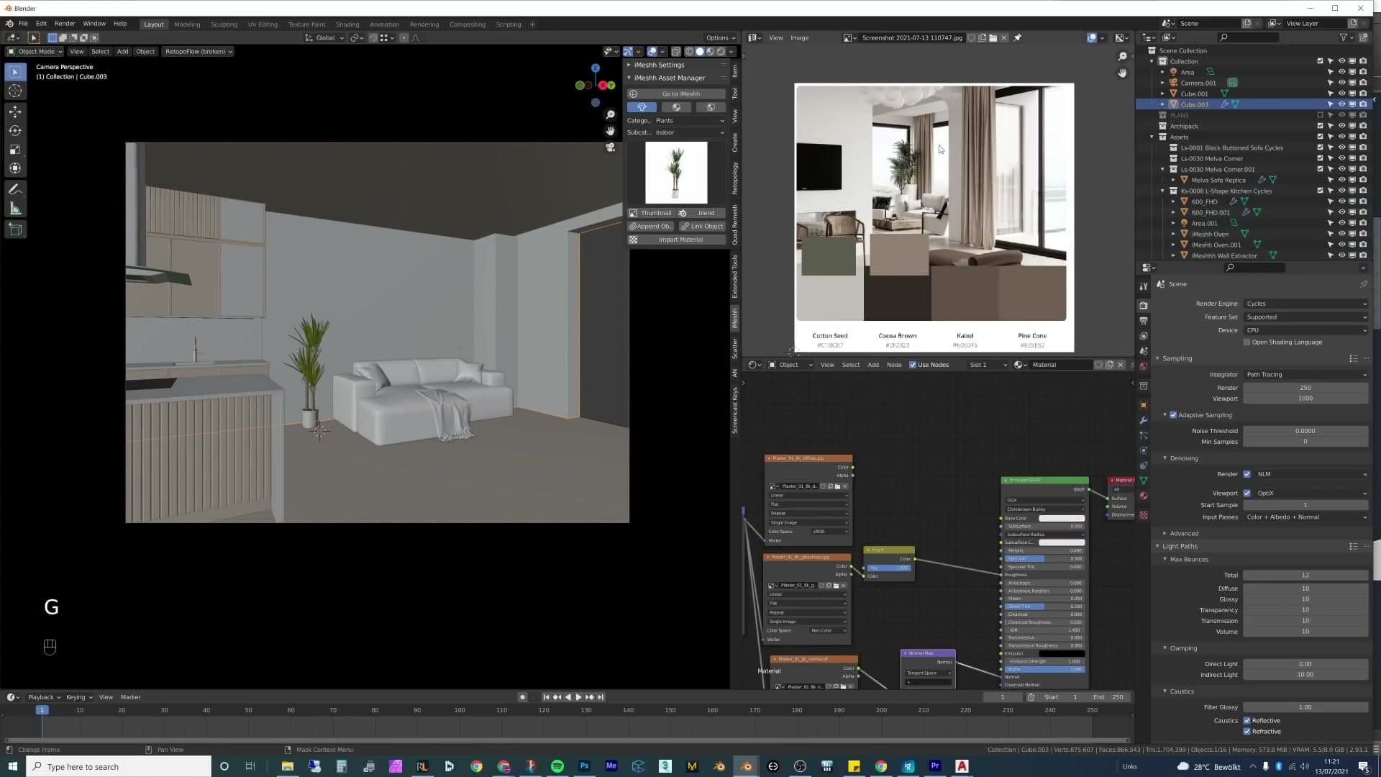Open the Modifier properties wrench tab

[x=1144, y=420]
